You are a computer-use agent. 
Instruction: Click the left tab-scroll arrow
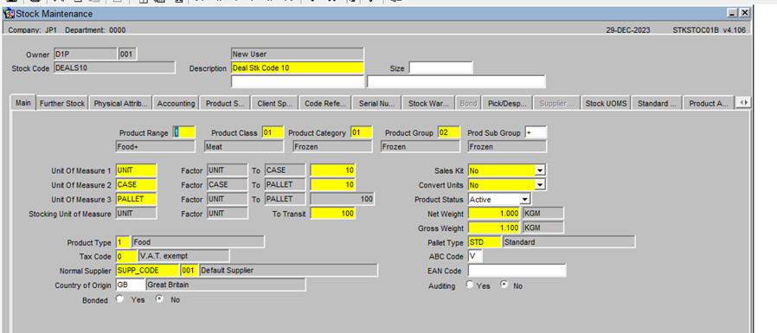point(741,103)
